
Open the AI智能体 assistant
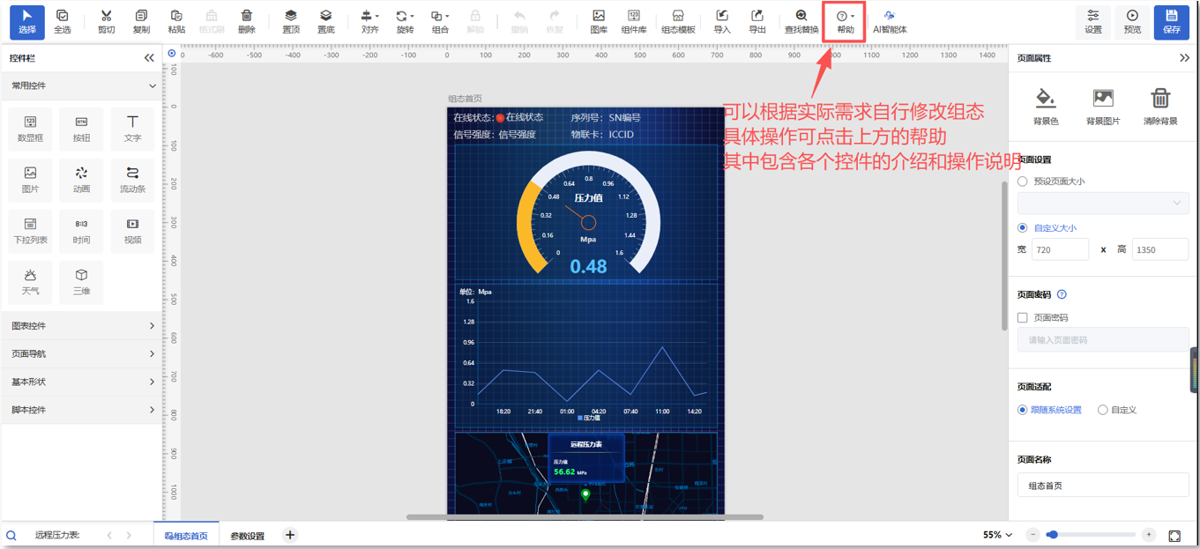click(x=890, y=22)
